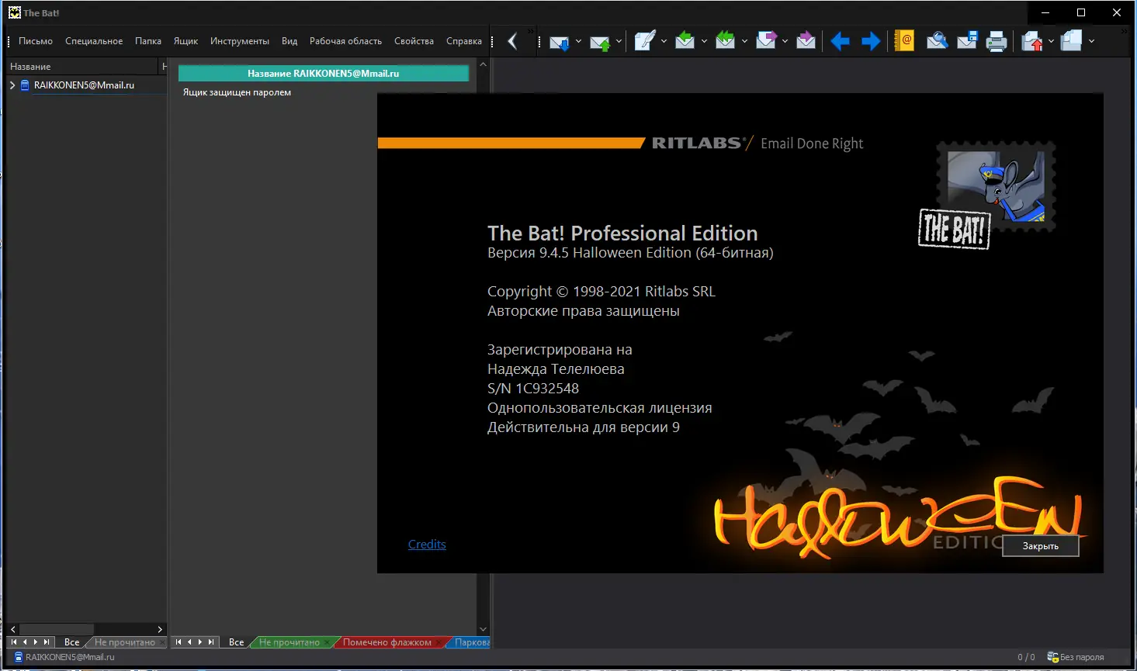Image resolution: width=1137 pixels, height=671 pixels.
Task: Open dropdown arrow beside the Forward icon
Action: click(785, 41)
